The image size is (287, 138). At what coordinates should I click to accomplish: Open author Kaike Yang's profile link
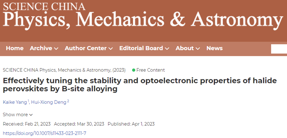tap(15, 102)
